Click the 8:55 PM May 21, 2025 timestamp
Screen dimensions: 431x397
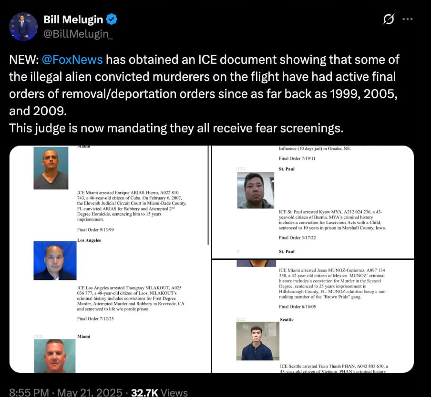pyautogui.click(x=66, y=392)
